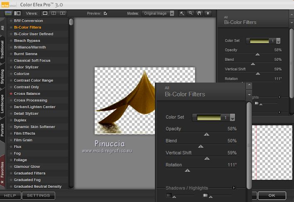
Task: Select the Darken/Lighten Center filter
Action: click(35, 107)
